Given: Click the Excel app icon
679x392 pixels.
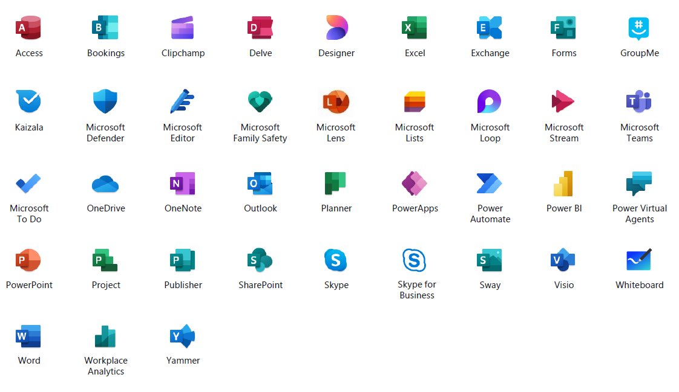Looking at the screenshot, I should pos(415,28).
